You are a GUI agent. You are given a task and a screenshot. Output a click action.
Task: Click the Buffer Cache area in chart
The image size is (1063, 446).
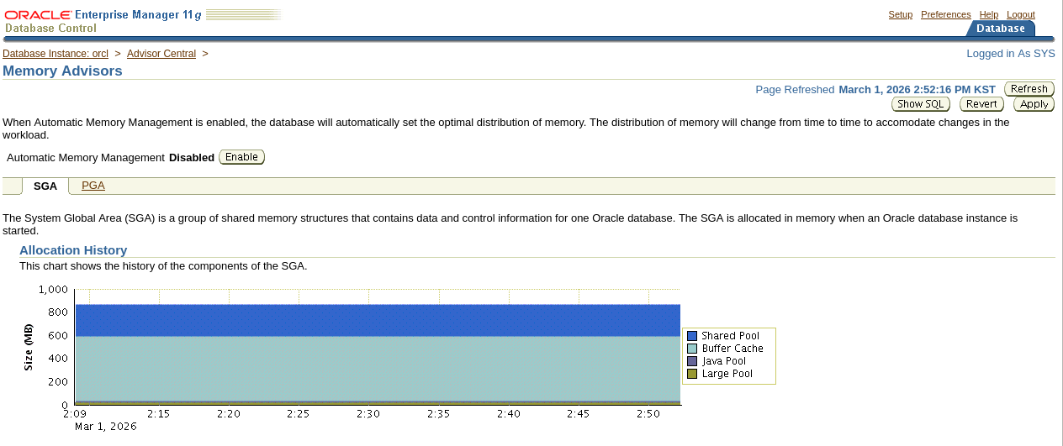(x=378, y=369)
